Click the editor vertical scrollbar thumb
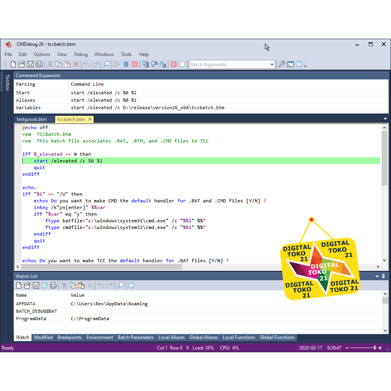Screen dimensions: 391x391 point(384,158)
